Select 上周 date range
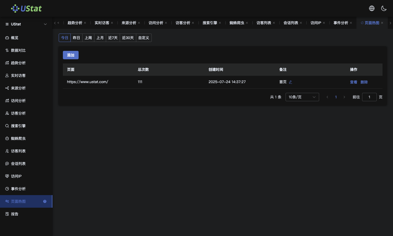This screenshot has height=236, width=393. click(x=88, y=38)
